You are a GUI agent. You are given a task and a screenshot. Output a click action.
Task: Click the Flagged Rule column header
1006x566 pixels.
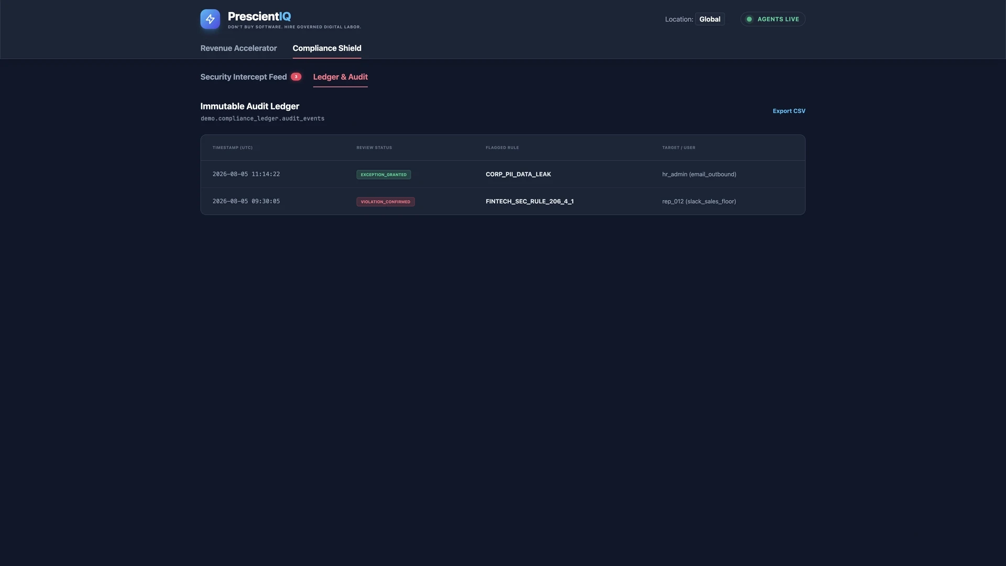click(502, 148)
